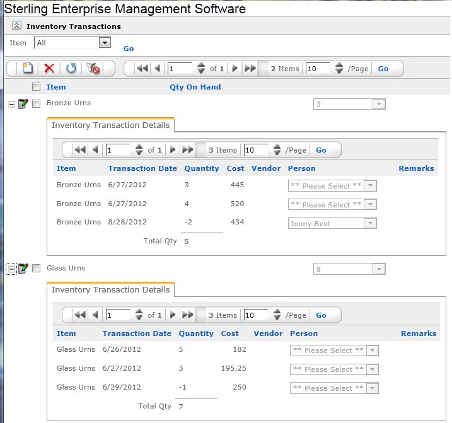Click the 6/29/2012 Glass Urns date cell

point(122,387)
